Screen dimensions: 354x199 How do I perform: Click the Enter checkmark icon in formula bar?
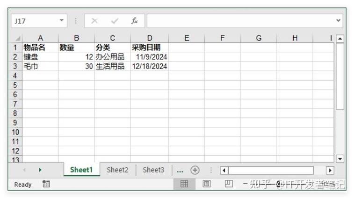(115, 21)
